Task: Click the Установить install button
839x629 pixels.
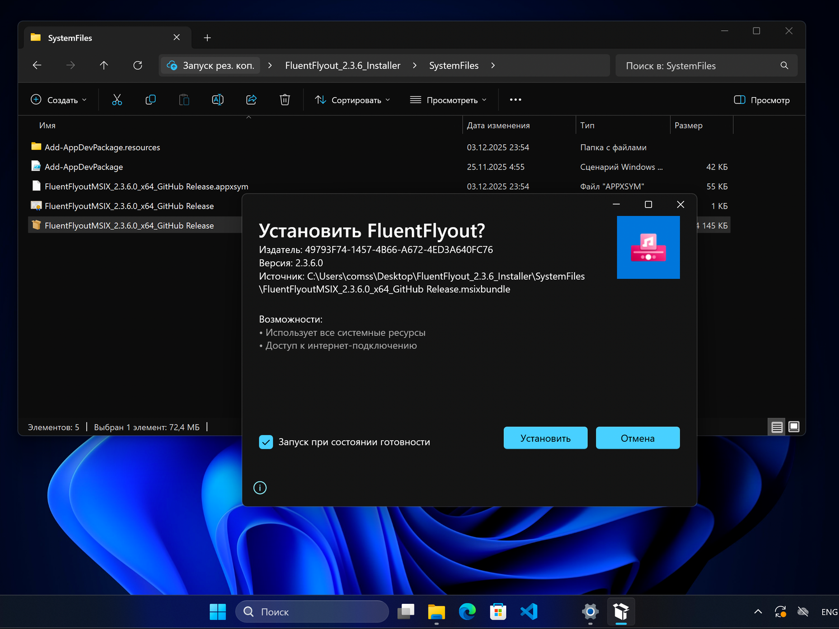Action: pos(545,438)
